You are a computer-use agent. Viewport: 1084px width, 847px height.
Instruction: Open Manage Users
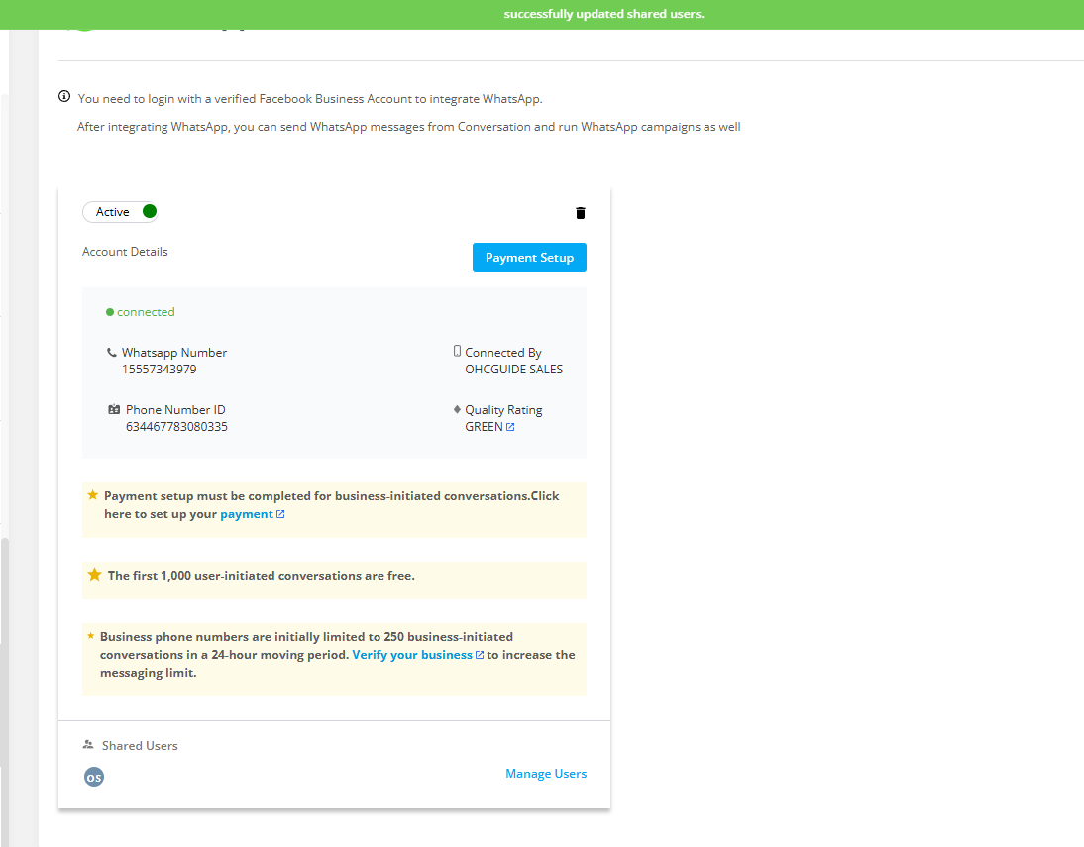point(545,773)
